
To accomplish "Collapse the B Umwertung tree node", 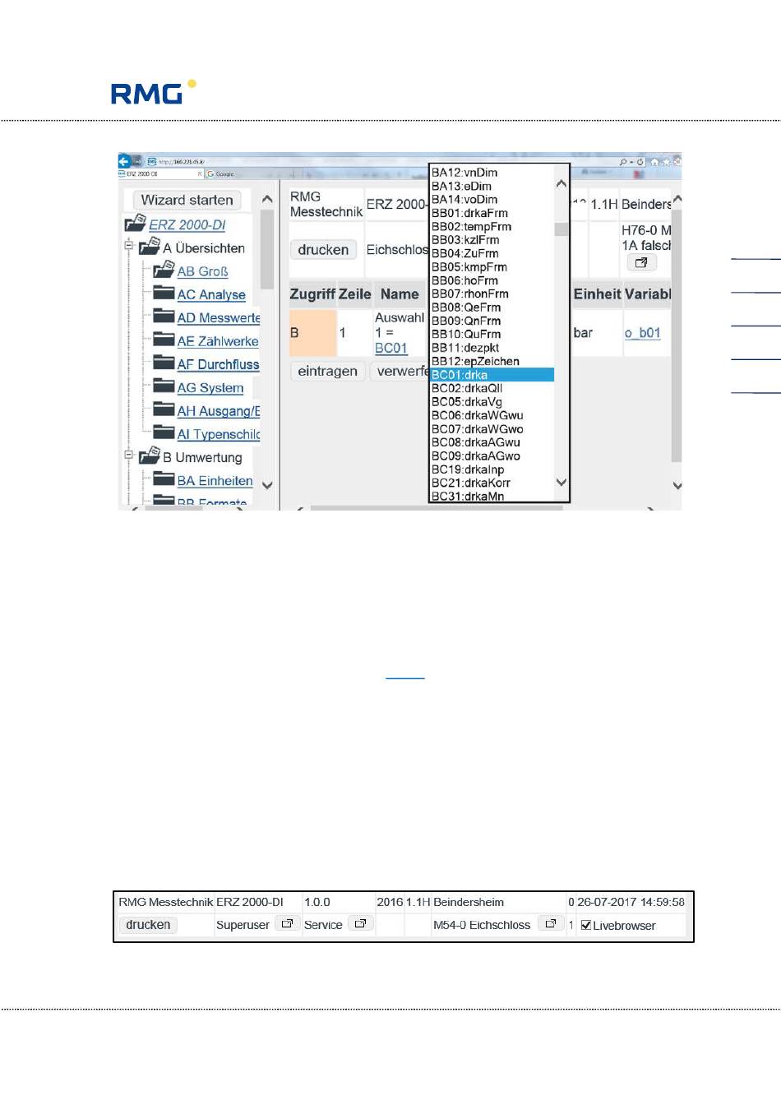I will pos(128,455).
